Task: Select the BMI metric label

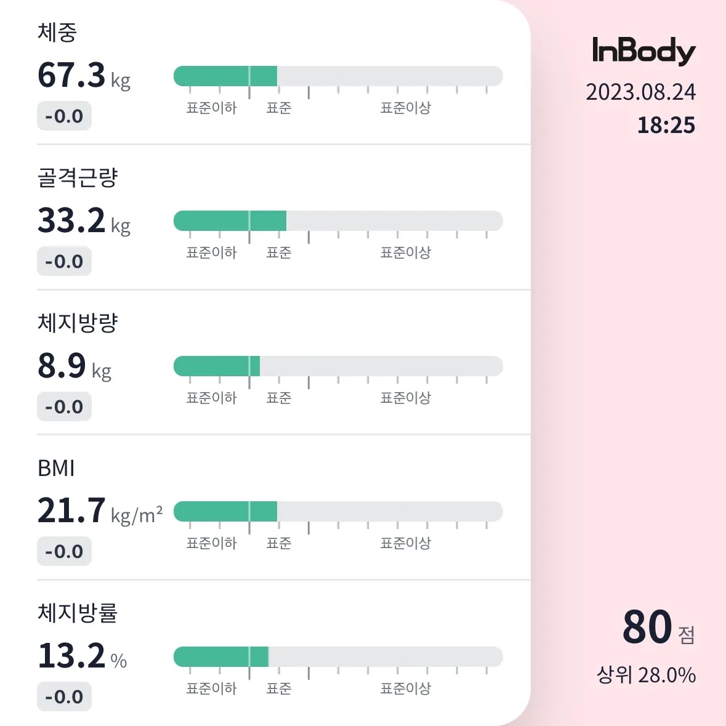Action: coord(56,468)
